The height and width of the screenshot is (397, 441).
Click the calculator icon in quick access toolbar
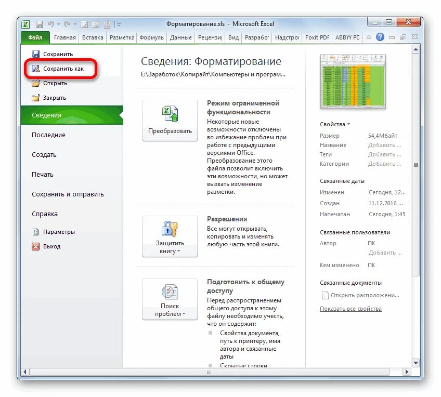pyautogui.click(x=107, y=24)
